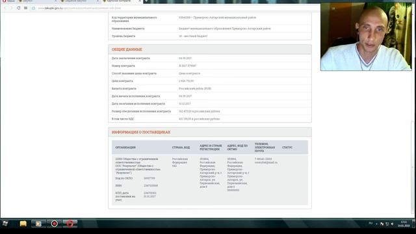
Task: Open the Windows Start menu
Action: (5, 224)
